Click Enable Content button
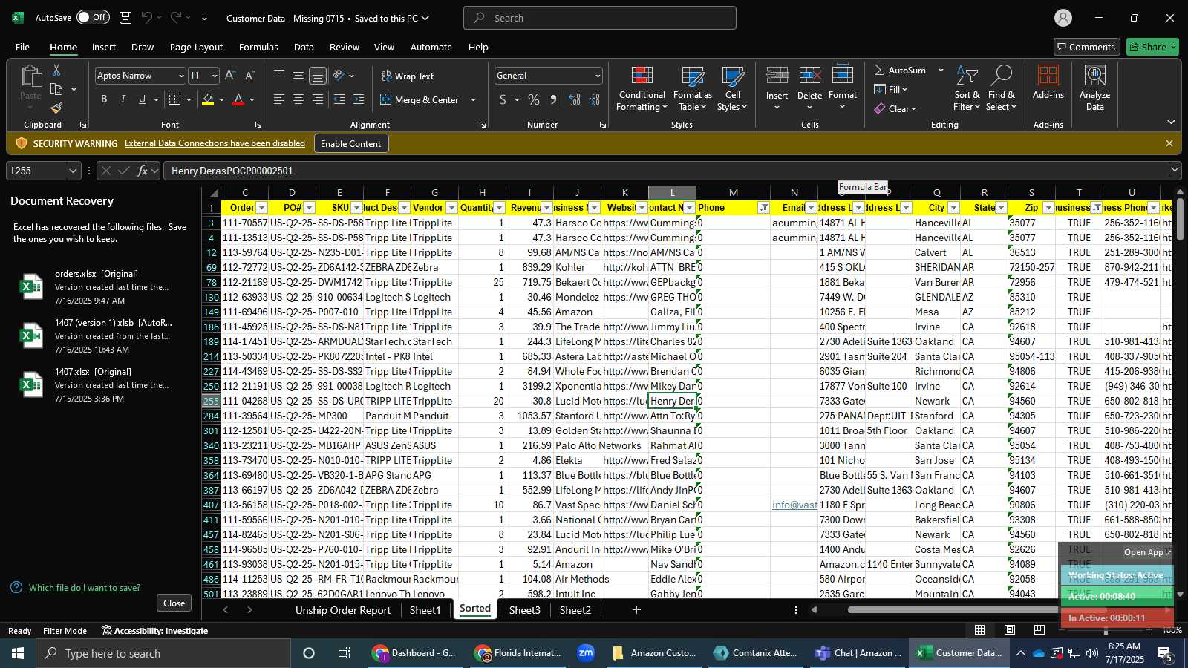 point(350,143)
